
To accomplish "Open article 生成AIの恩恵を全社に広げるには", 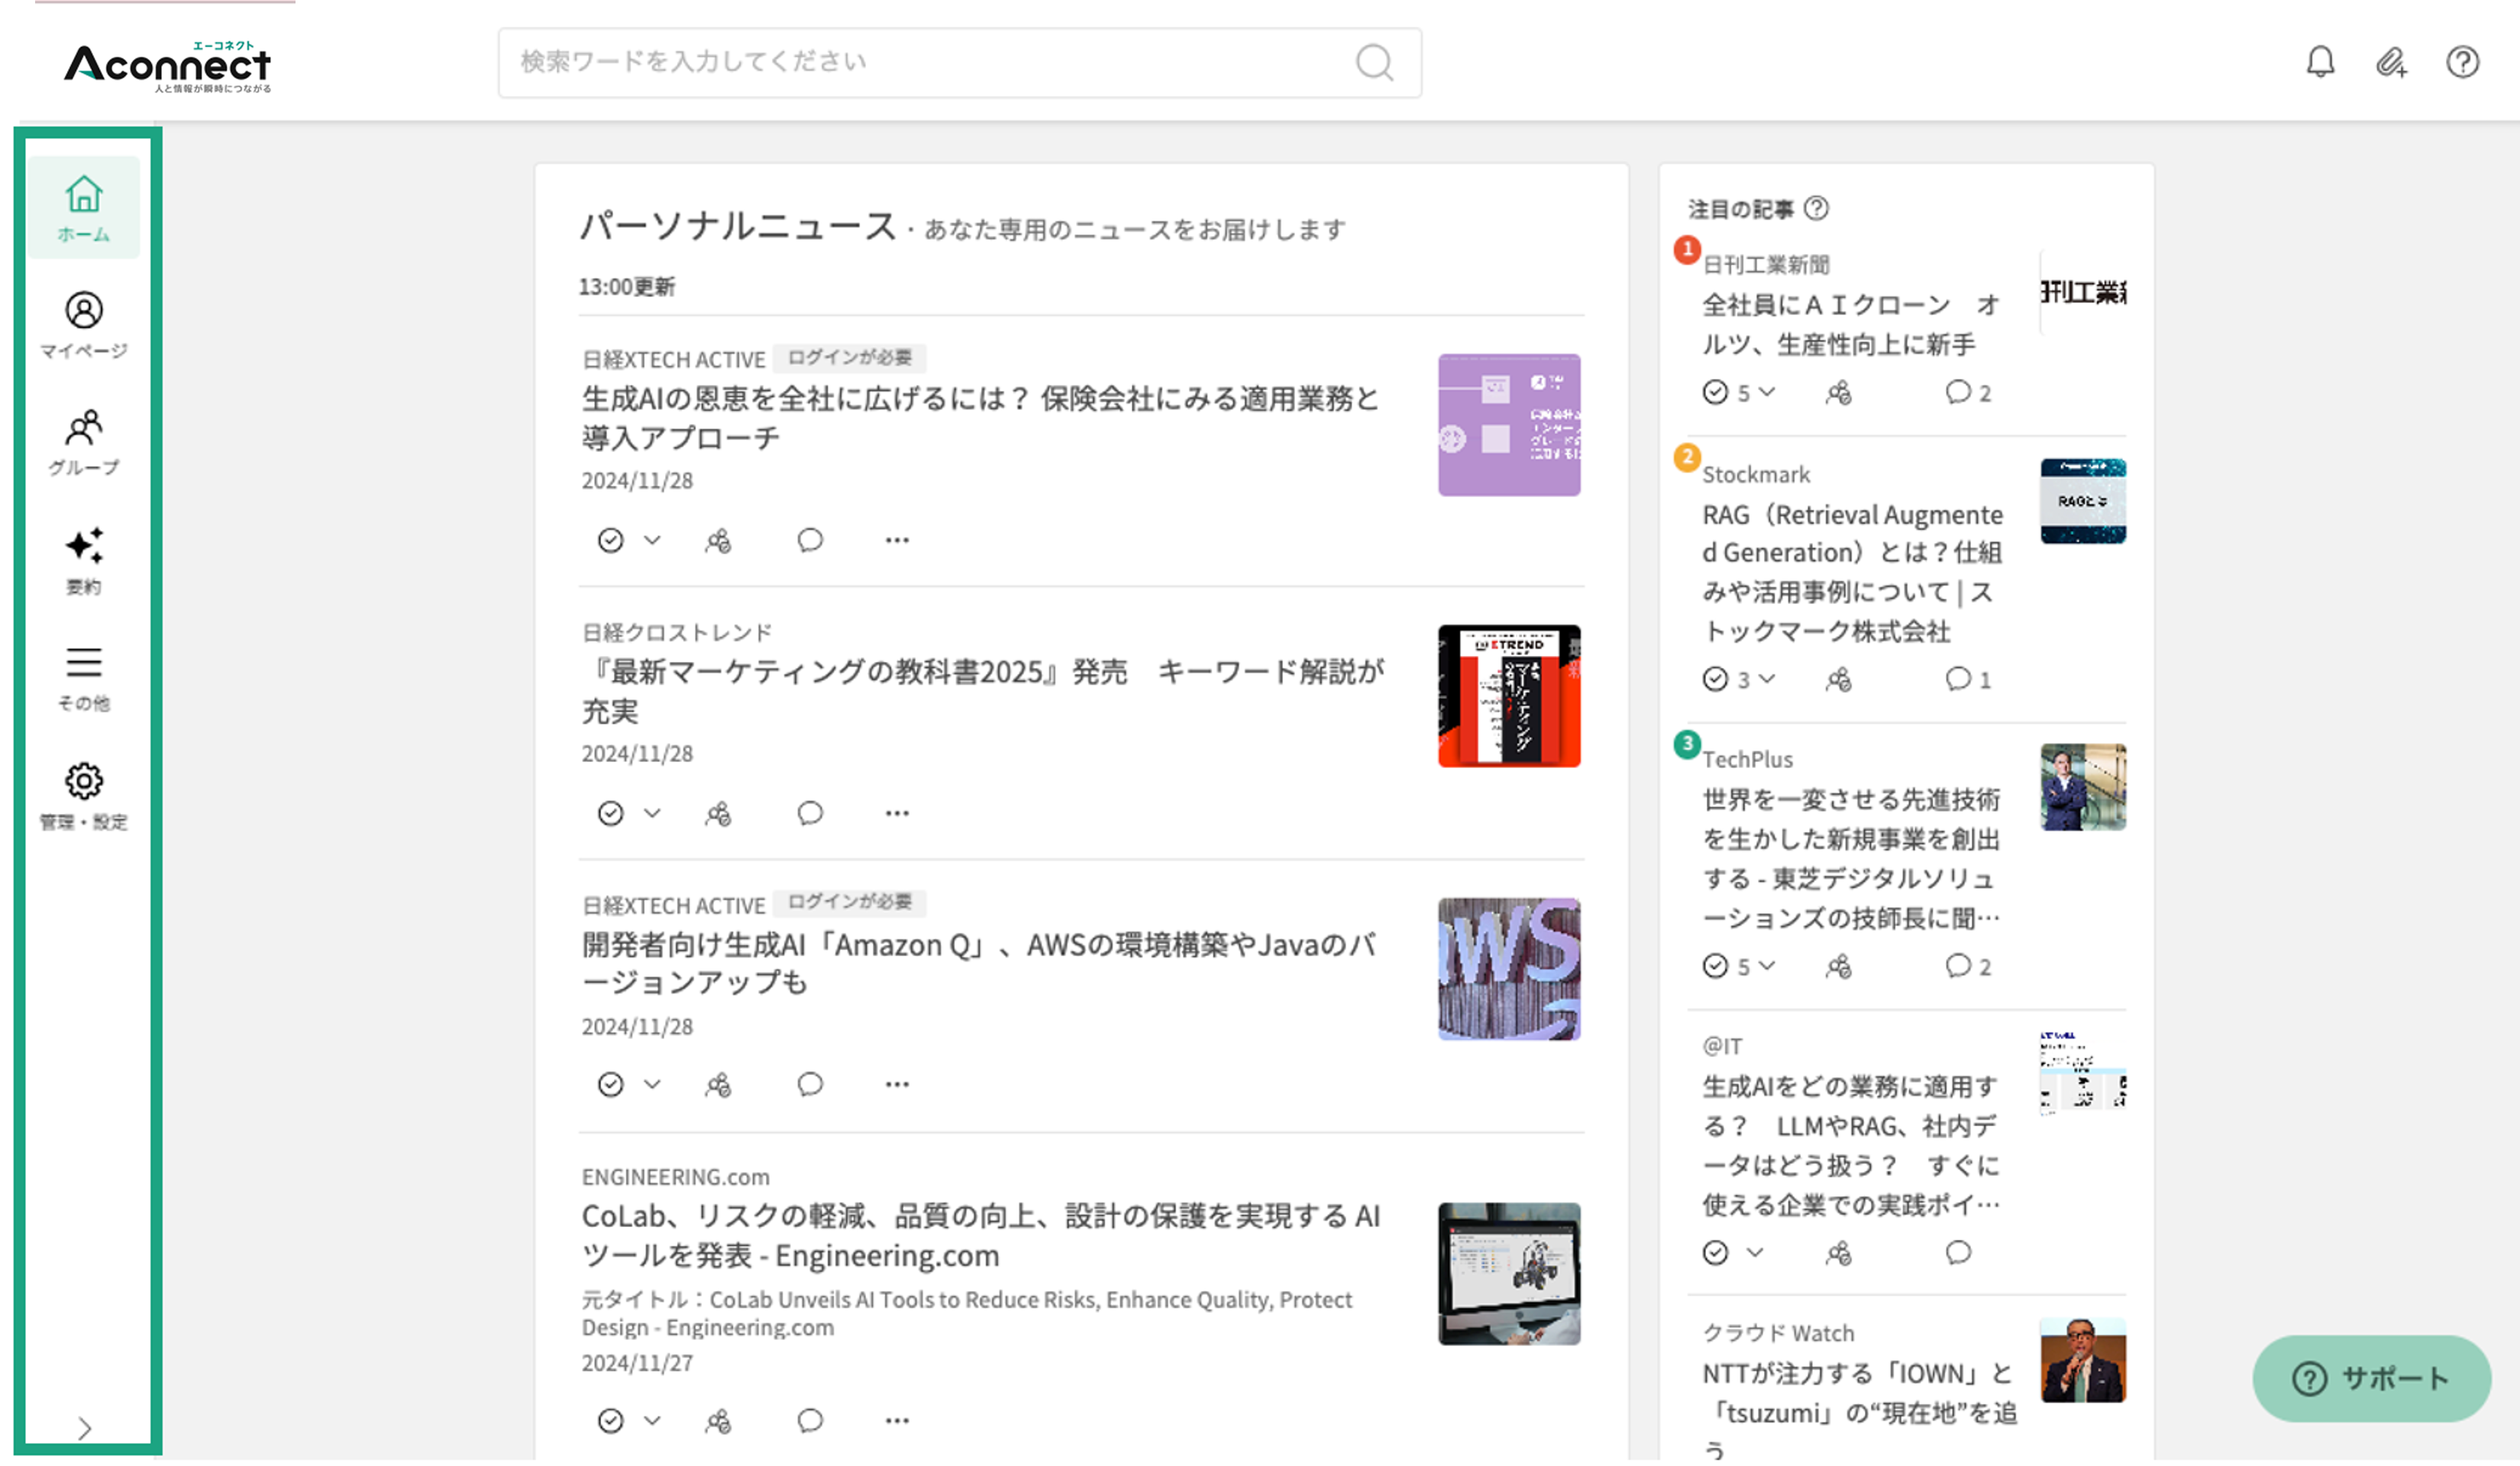I will click(980, 418).
